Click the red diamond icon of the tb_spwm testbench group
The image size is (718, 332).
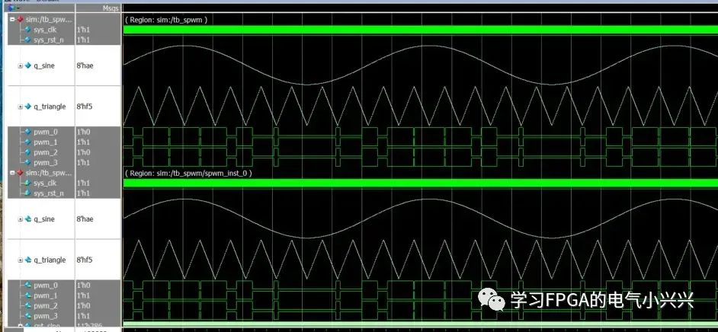coord(20,20)
